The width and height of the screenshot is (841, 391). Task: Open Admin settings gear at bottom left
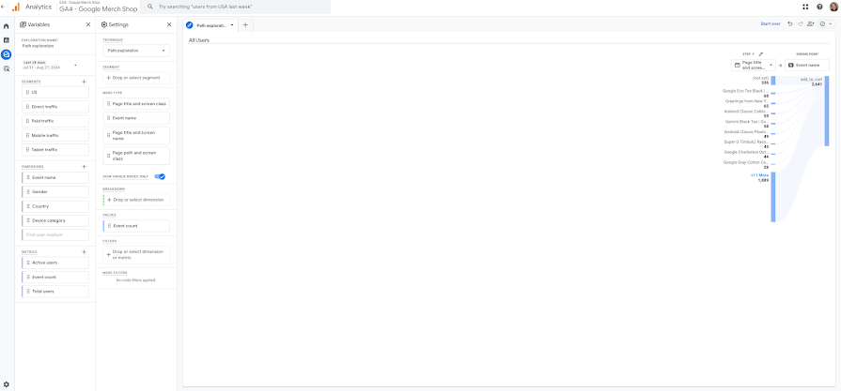[x=6, y=384]
